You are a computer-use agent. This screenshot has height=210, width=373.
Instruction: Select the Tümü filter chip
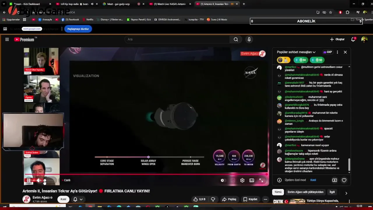point(278,192)
